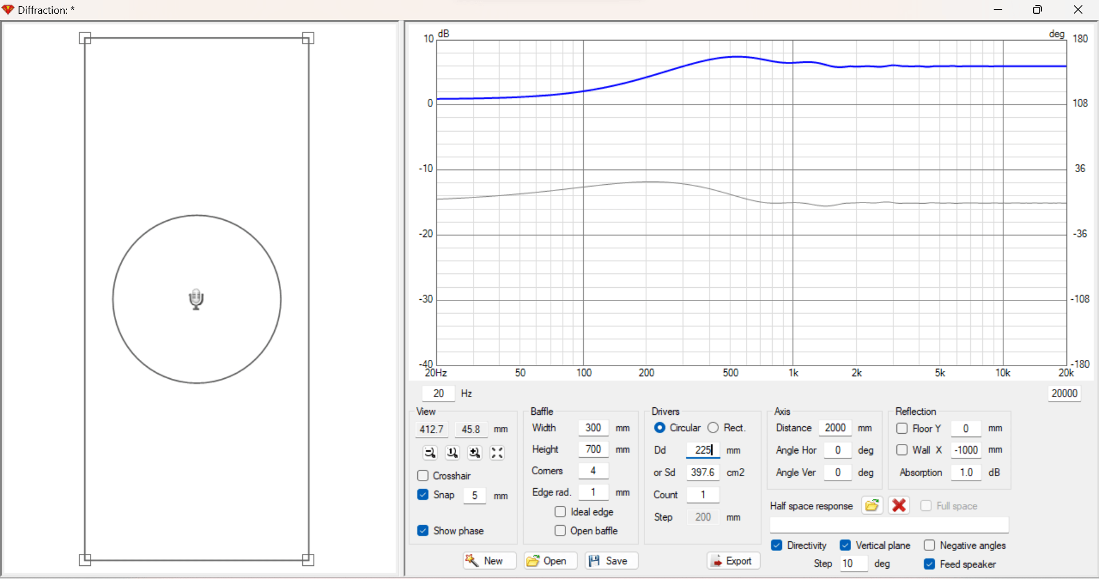Select the bottom-left baffle corner handle
The width and height of the screenshot is (1099, 579).
(x=85, y=560)
